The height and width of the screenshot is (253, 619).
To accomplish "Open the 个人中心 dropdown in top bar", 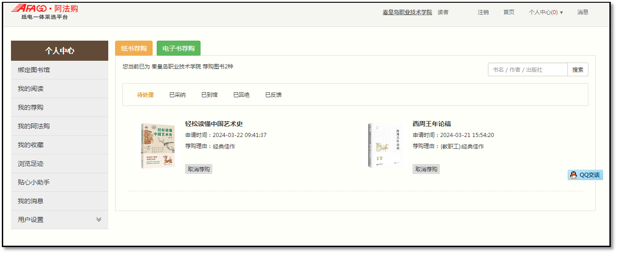I will (x=545, y=12).
